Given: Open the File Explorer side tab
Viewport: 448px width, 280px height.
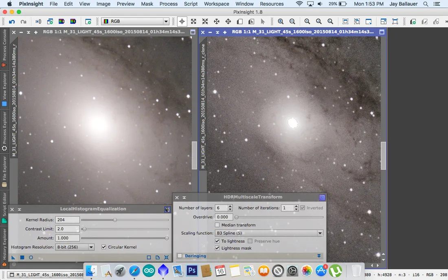Looking at the screenshot, I should (4, 171).
